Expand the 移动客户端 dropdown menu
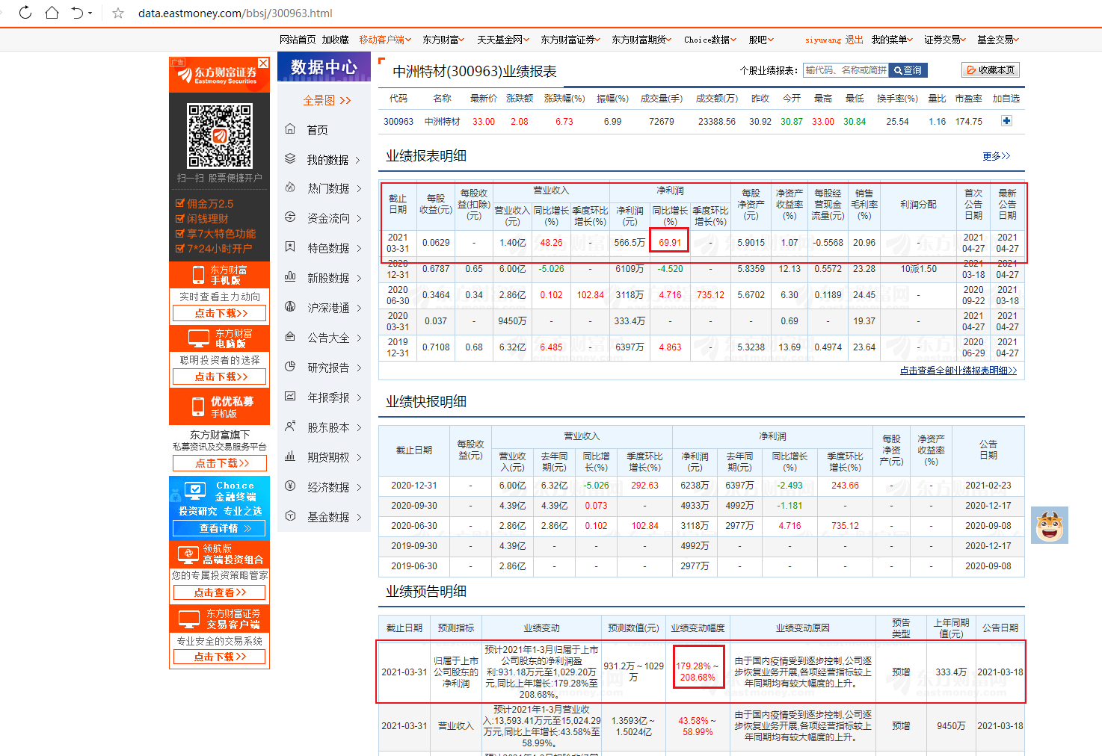This screenshot has height=756, width=1102. tap(384, 40)
